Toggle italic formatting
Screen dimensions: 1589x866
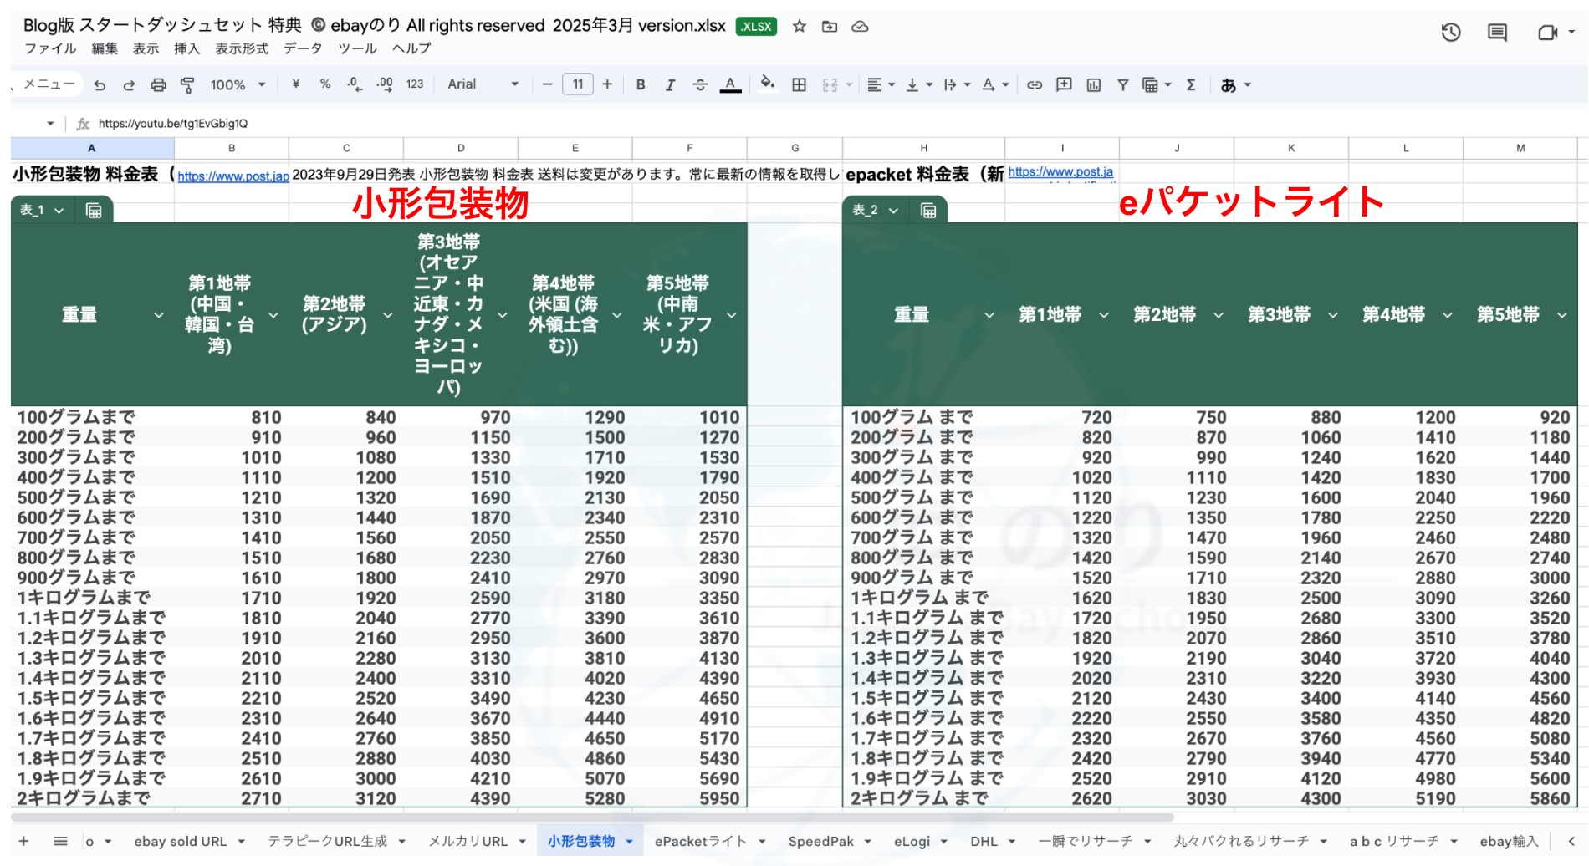(x=670, y=84)
